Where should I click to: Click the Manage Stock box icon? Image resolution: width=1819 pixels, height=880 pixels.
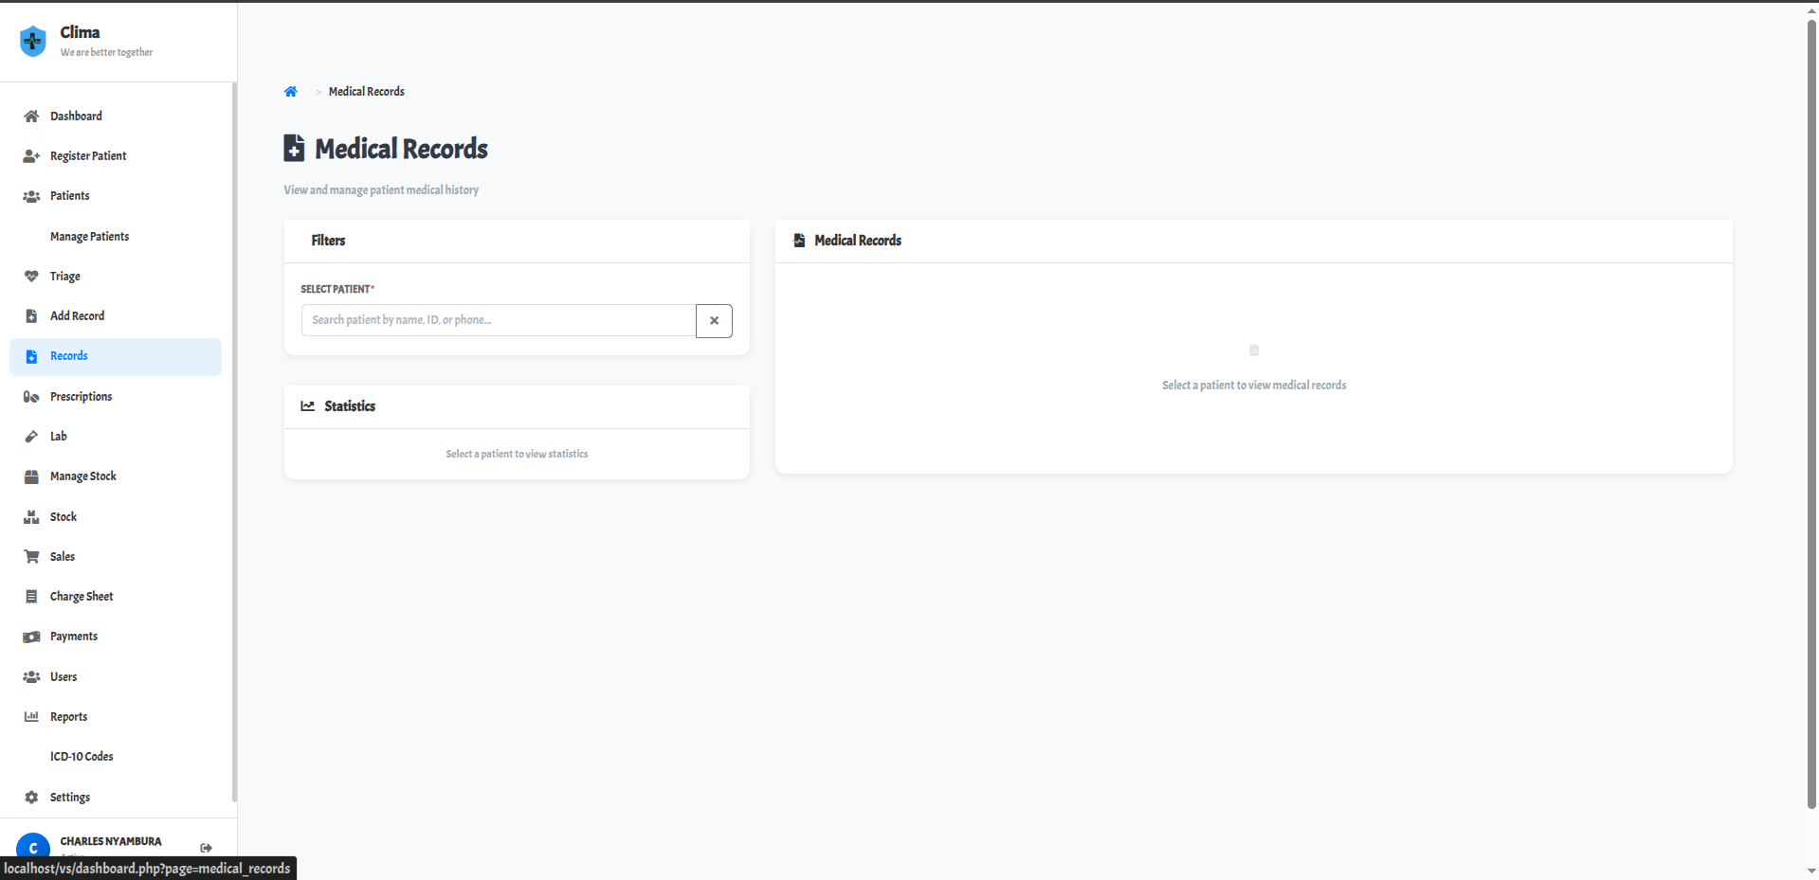31,476
